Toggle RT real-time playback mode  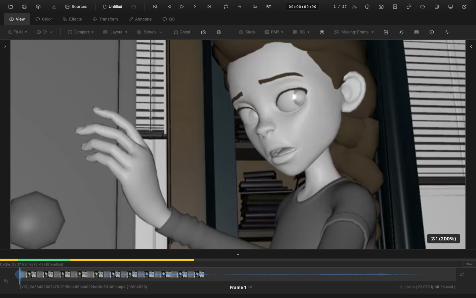click(x=268, y=6)
